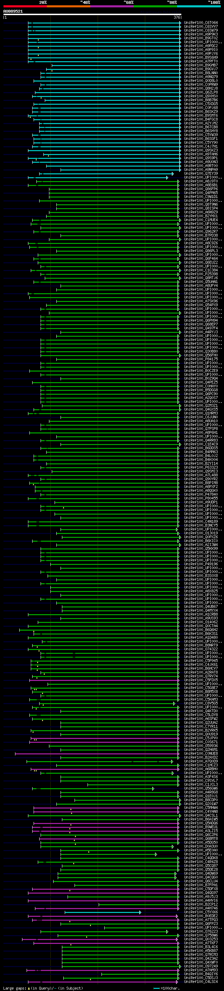Open hit UniRef100_Q6ZLP8
The width and height of the screenshot is (224, 991).
pyautogui.click(x=201, y=92)
